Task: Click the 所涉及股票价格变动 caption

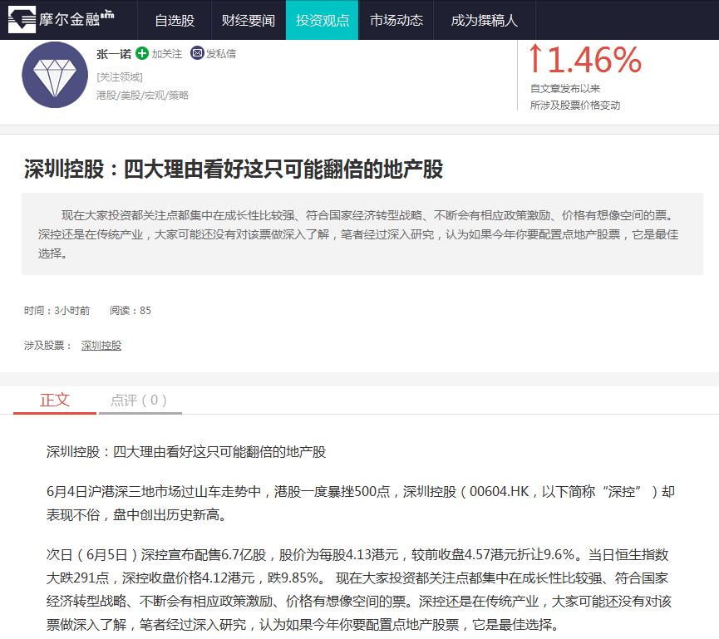Action: pyautogui.click(x=575, y=106)
